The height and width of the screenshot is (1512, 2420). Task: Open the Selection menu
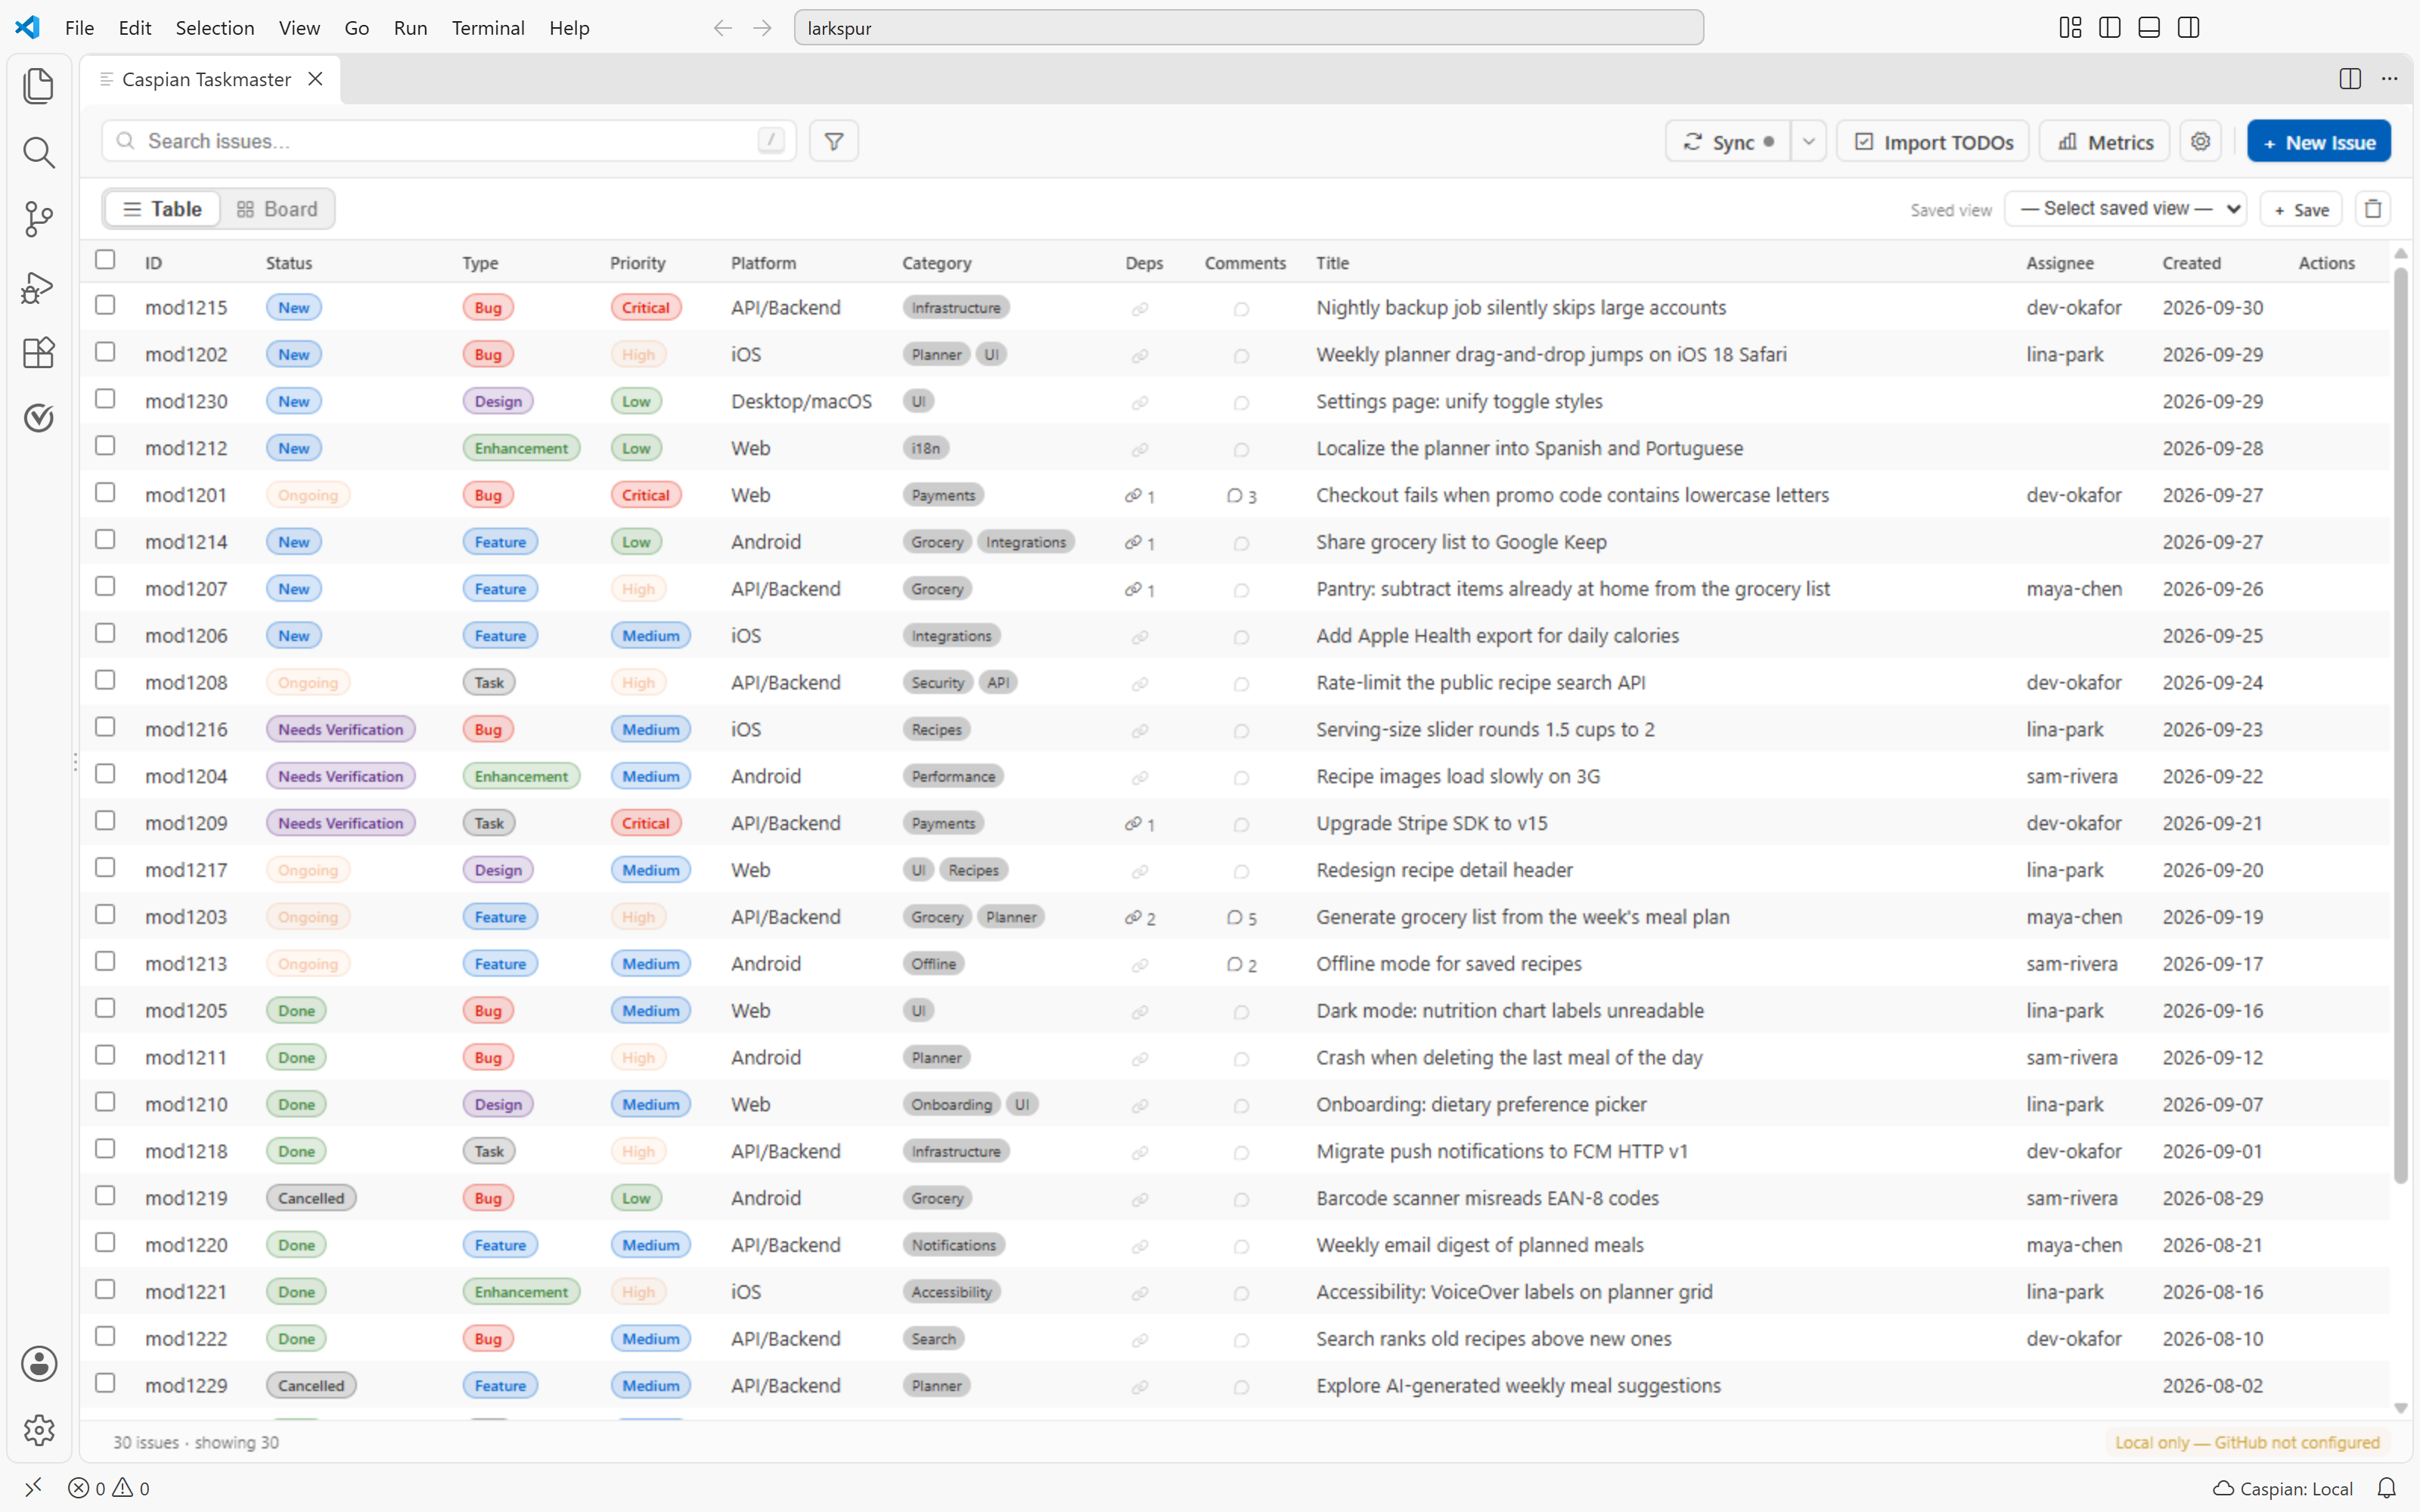pyautogui.click(x=214, y=28)
